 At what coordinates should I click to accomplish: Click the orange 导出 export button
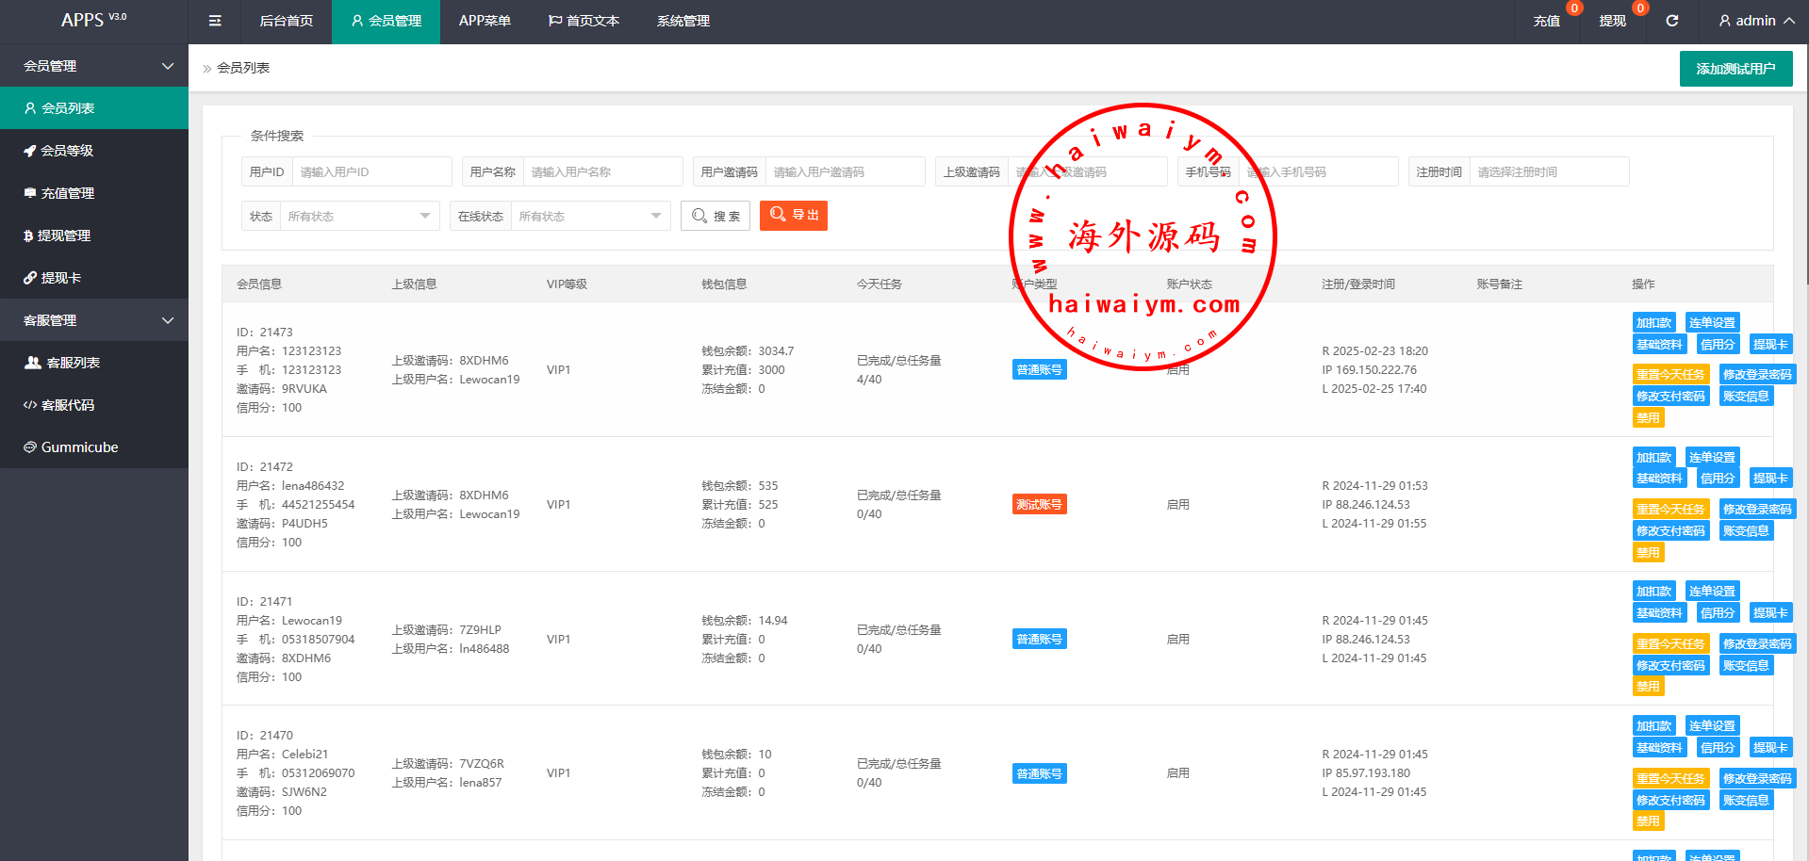point(794,216)
